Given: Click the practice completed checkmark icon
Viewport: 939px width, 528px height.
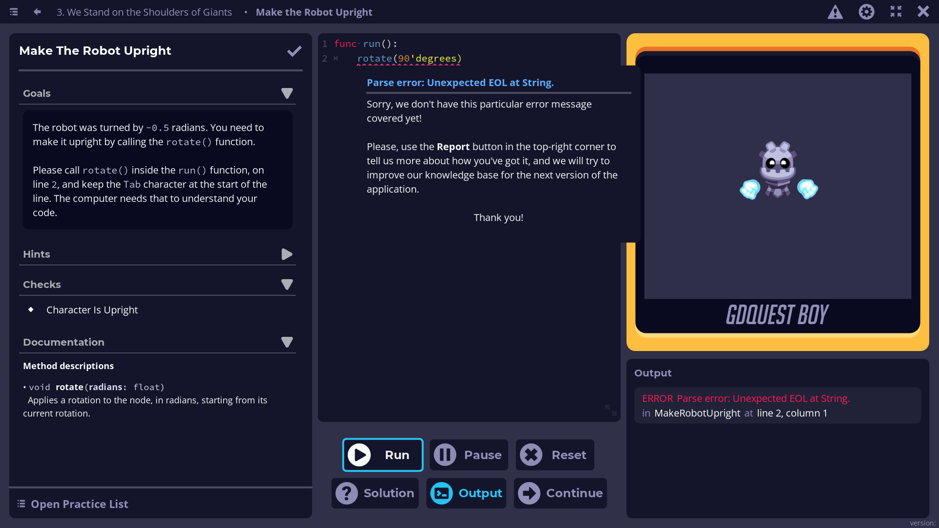Looking at the screenshot, I should click(294, 51).
